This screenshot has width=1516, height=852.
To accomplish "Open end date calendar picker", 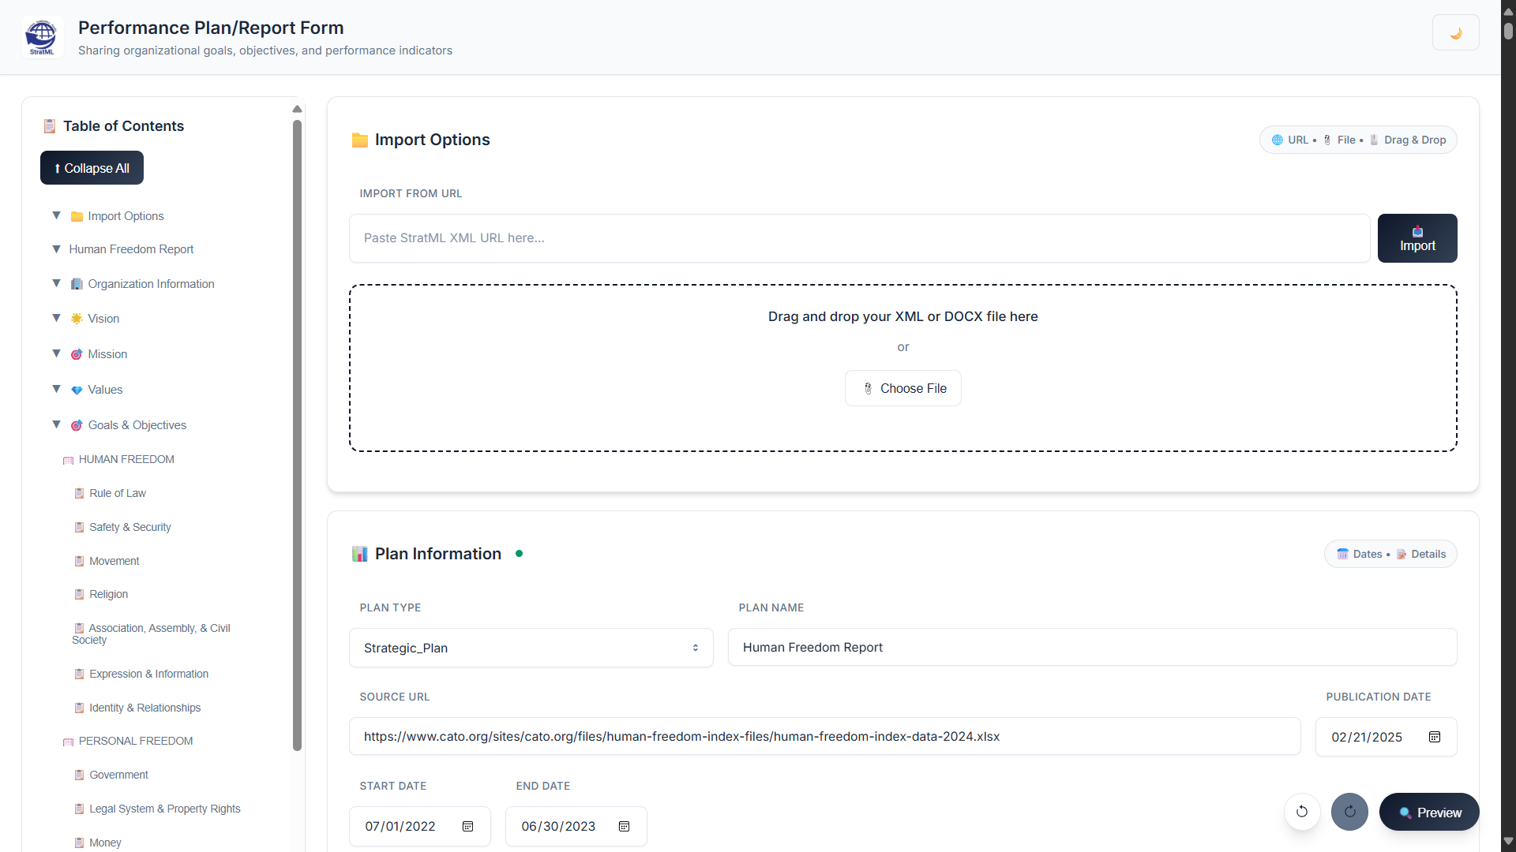I will (x=624, y=826).
